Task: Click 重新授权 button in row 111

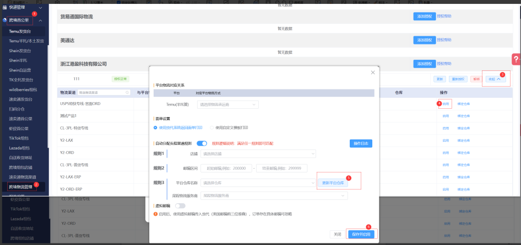Action: [x=458, y=79]
